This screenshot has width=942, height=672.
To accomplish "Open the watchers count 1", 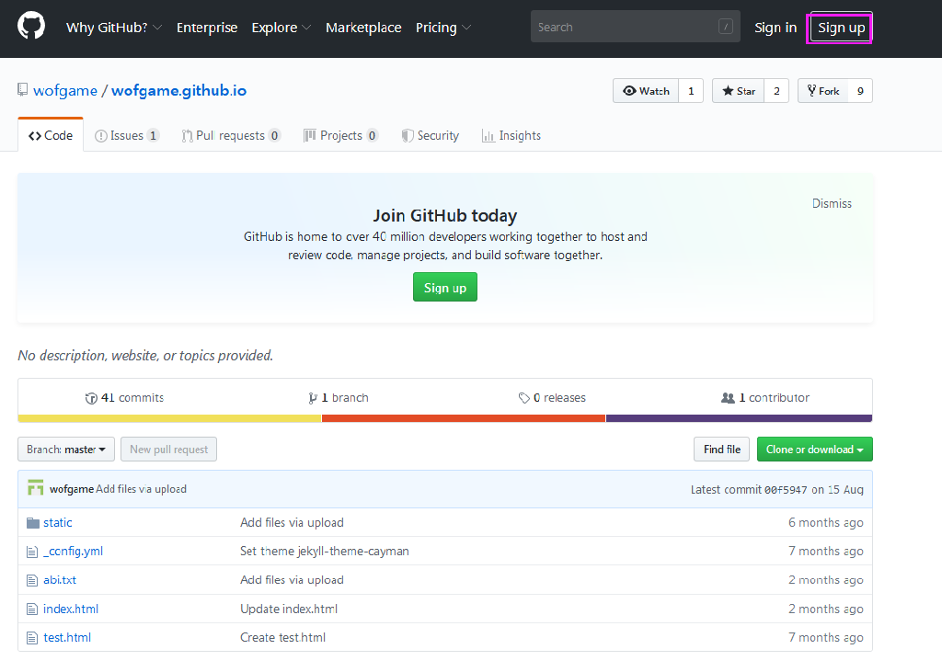I will click(691, 91).
